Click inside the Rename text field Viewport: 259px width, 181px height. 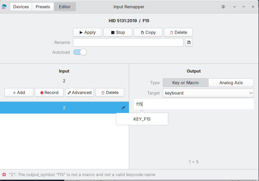point(128,42)
